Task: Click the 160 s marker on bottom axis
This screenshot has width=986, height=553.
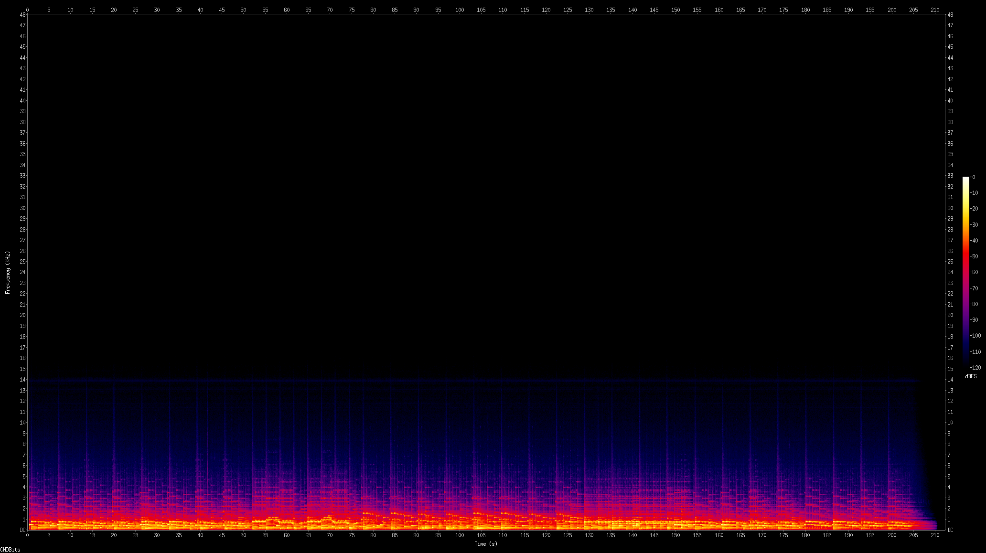Action: (x=718, y=535)
